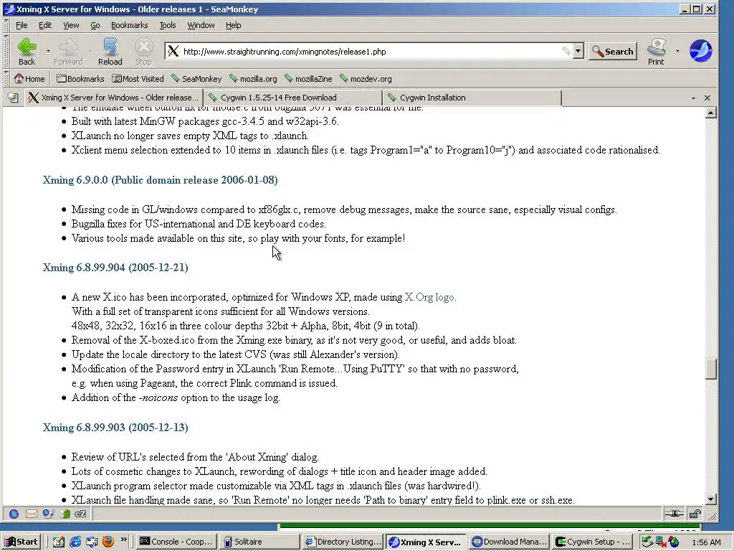Follow the X.Org logo link

click(429, 297)
